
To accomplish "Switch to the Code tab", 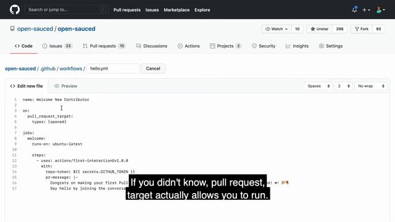I will (23, 46).
